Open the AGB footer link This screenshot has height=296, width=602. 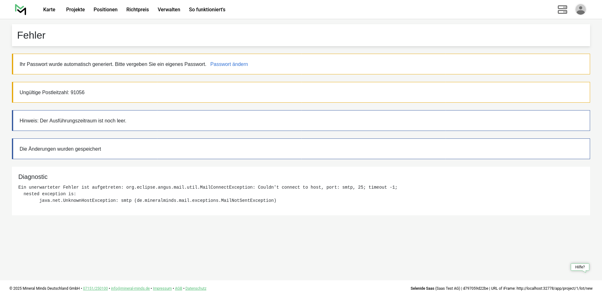[178, 288]
